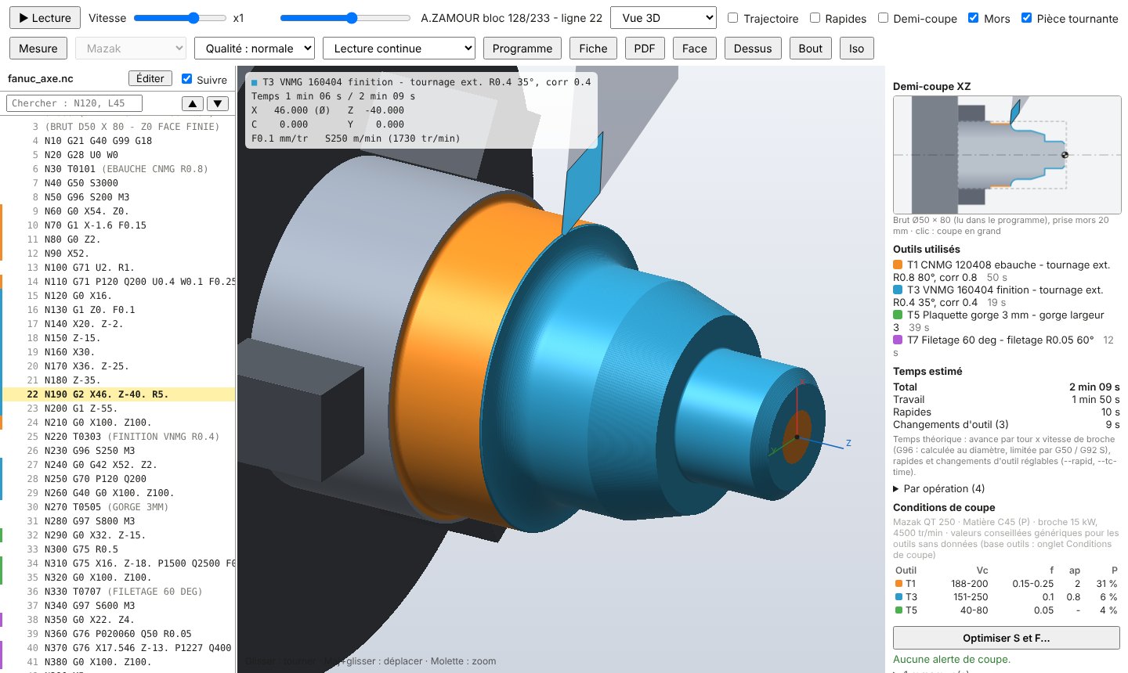
Task: Switch to the Face view
Action: tap(694, 49)
